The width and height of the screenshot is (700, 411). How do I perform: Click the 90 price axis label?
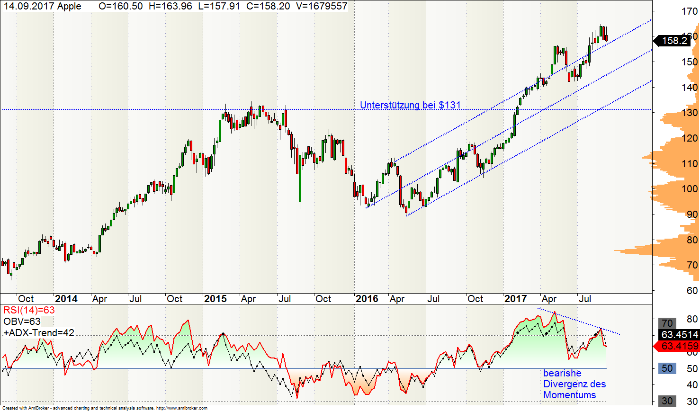(x=692, y=214)
